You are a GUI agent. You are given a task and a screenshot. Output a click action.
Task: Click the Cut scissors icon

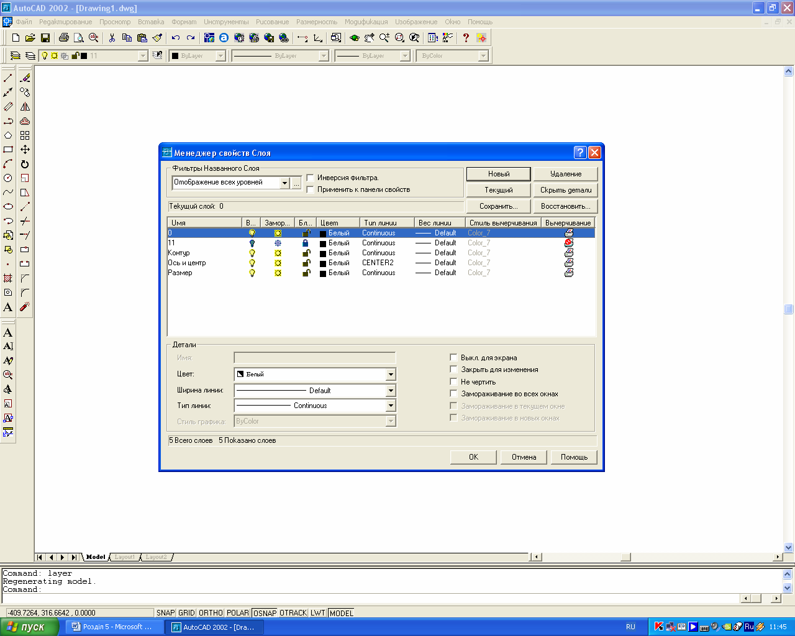click(x=112, y=38)
